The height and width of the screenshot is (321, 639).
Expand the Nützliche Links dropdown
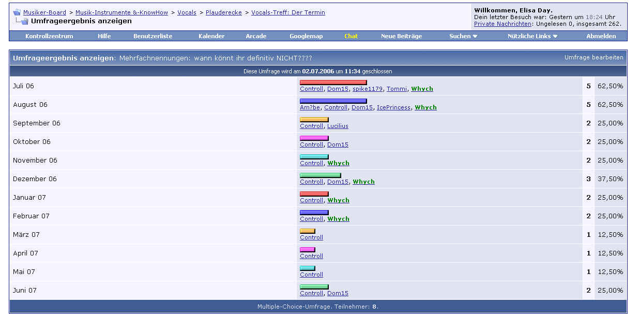[x=532, y=36]
